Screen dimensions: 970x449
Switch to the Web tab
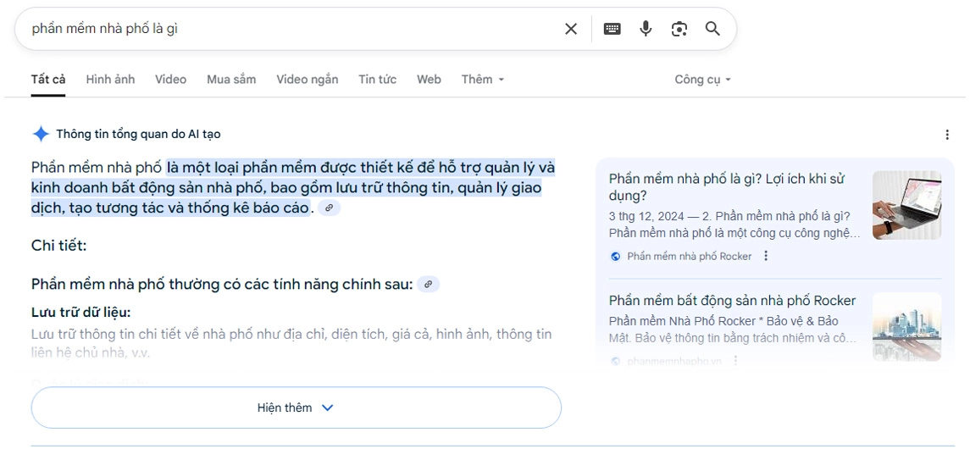429,79
